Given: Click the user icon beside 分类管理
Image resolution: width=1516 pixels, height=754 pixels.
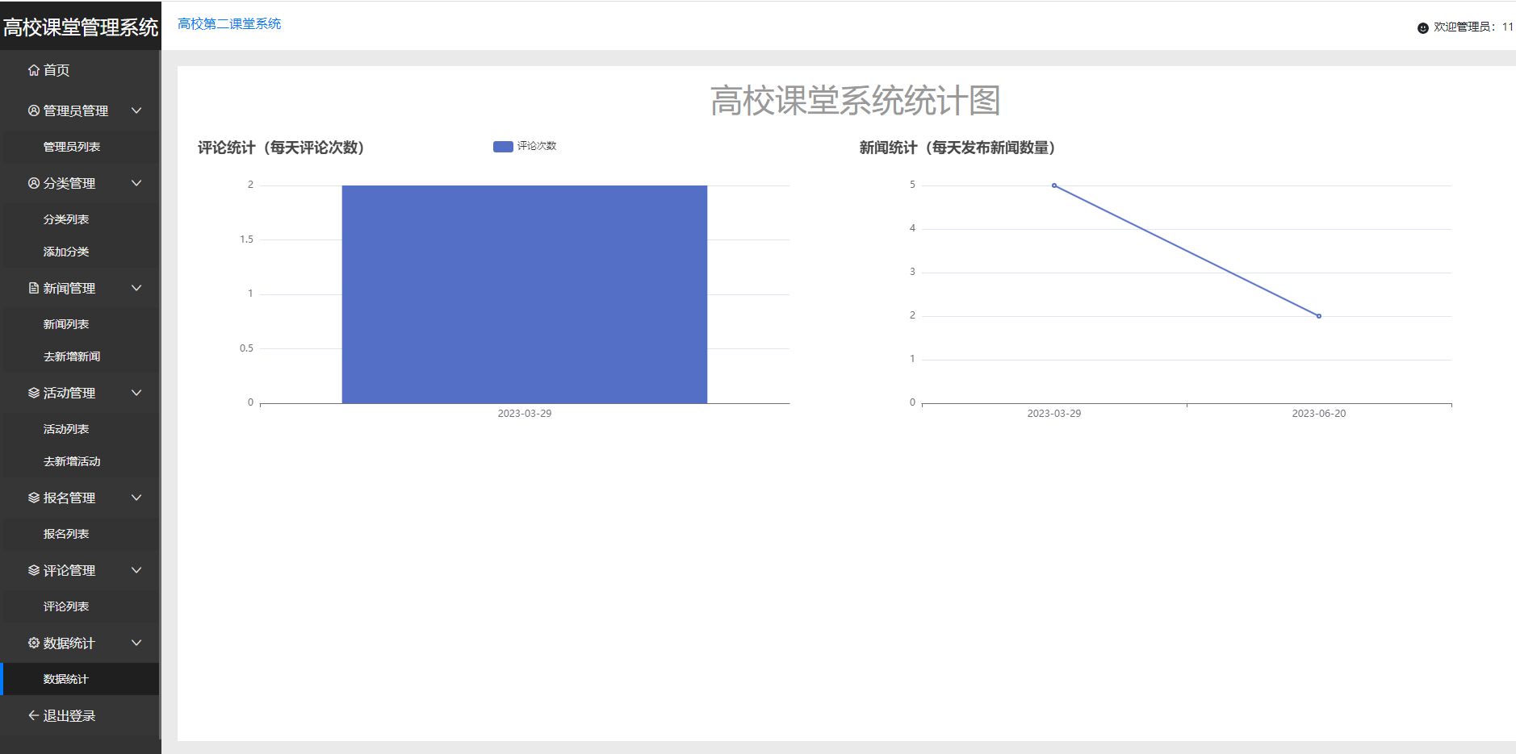Looking at the screenshot, I should coord(34,183).
